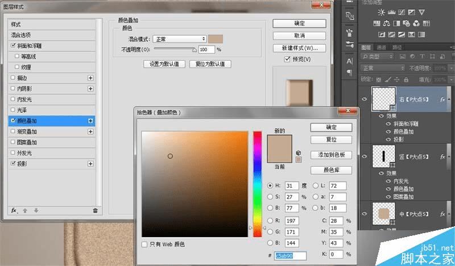Add a Gradient Map adjustment
The height and width of the screenshot is (266, 455).
point(421,35)
